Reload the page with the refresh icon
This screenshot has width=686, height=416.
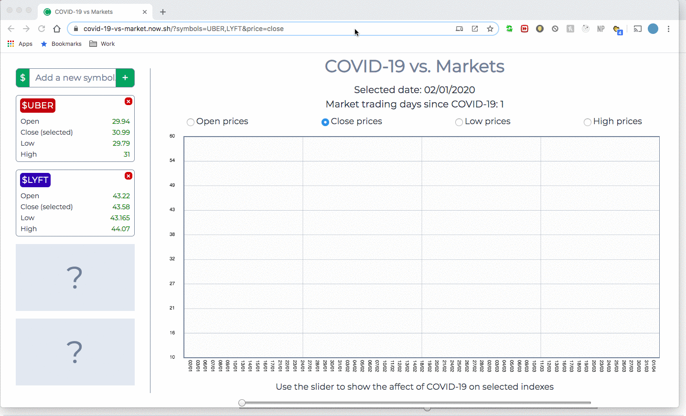[x=41, y=29]
